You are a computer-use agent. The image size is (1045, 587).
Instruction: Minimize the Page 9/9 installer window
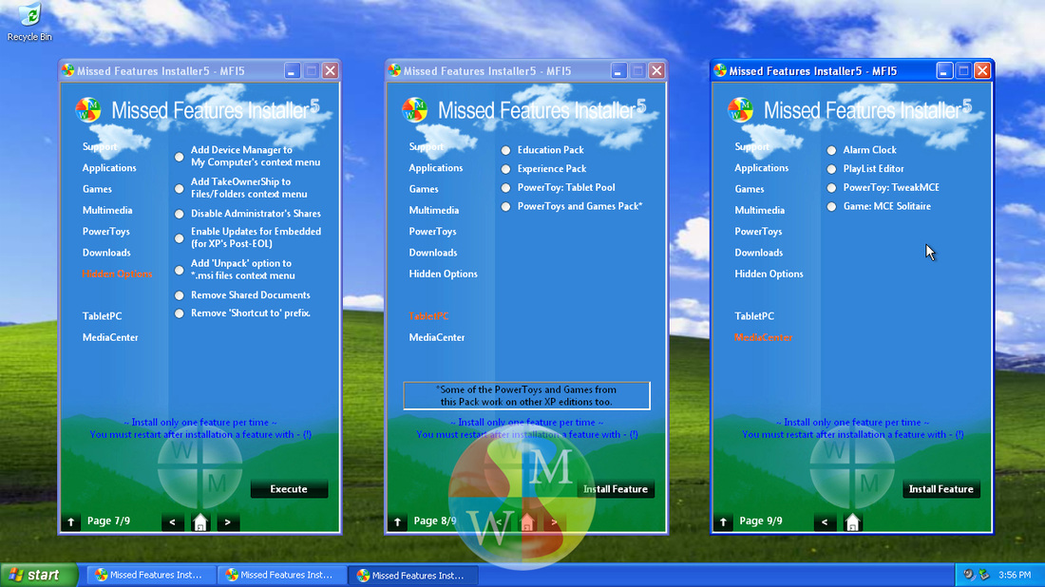[x=944, y=70]
